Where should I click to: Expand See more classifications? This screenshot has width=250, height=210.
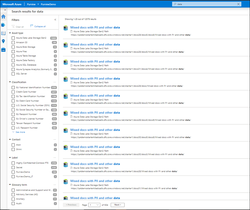click(19, 132)
